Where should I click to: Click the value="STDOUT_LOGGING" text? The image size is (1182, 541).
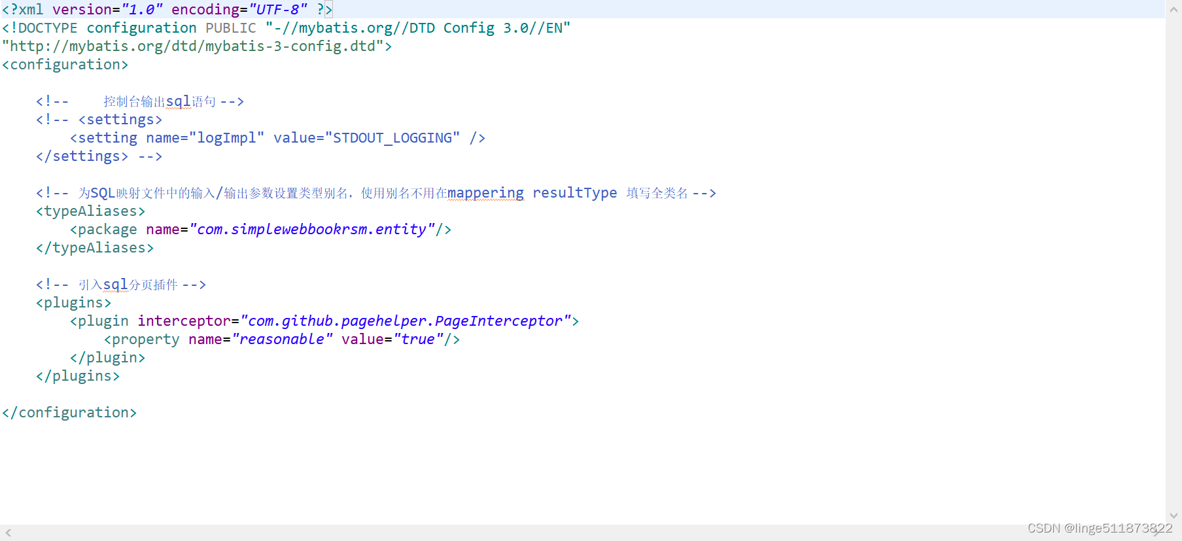(x=367, y=138)
